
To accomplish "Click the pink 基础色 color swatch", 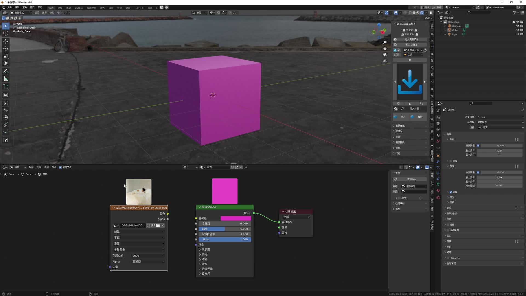I will 236,218.
